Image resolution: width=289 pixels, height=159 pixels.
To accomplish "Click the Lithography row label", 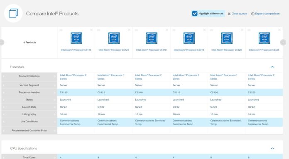I will (x=29, y=114).
